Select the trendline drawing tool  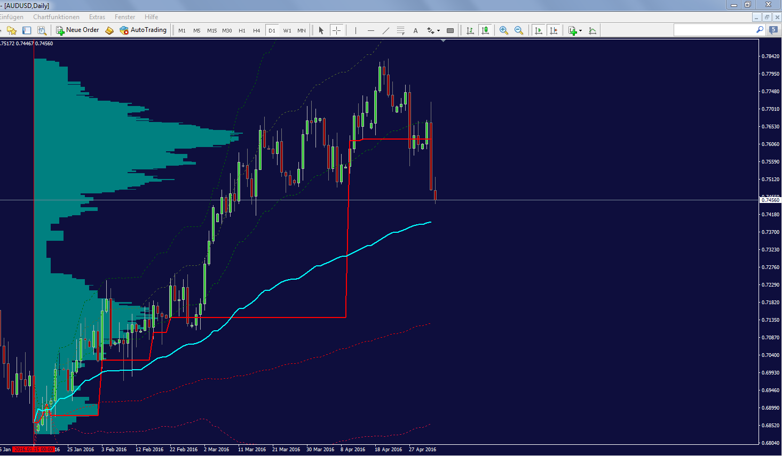pyautogui.click(x=385, y=30)
